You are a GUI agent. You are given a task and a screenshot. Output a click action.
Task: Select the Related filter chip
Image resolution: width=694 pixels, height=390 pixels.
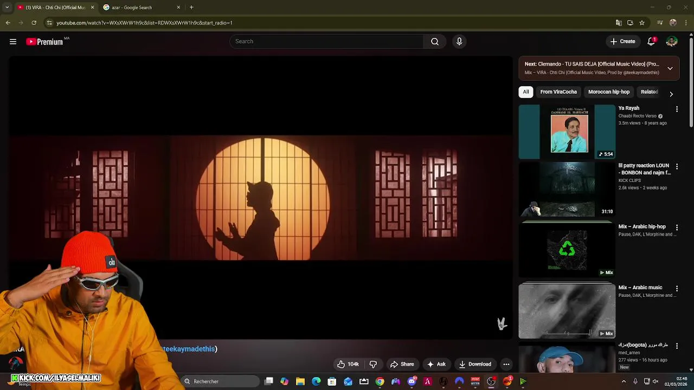click(650, 92)
